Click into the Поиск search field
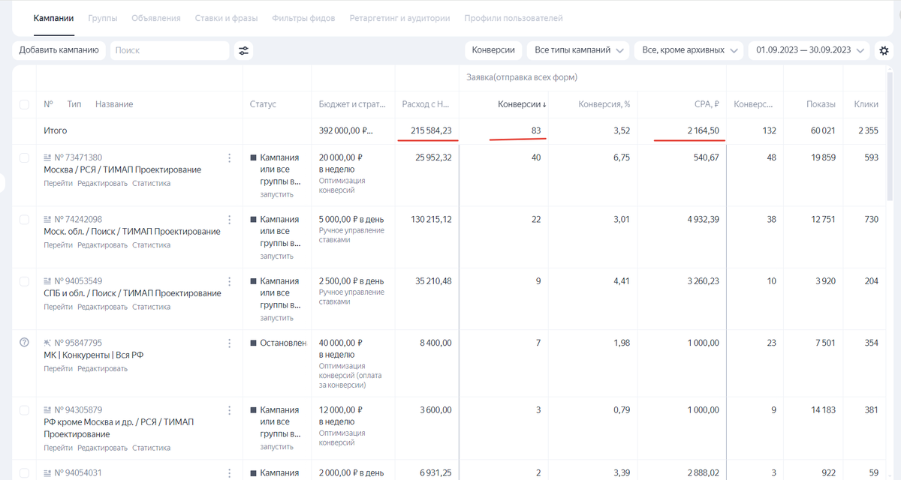Screen dimensions: 901x480 click(x=170, y=50)
